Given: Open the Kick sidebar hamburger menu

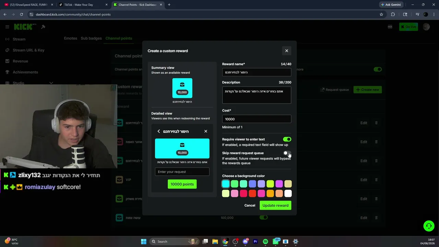Looking at the screenshot, I should pos(7,27).
